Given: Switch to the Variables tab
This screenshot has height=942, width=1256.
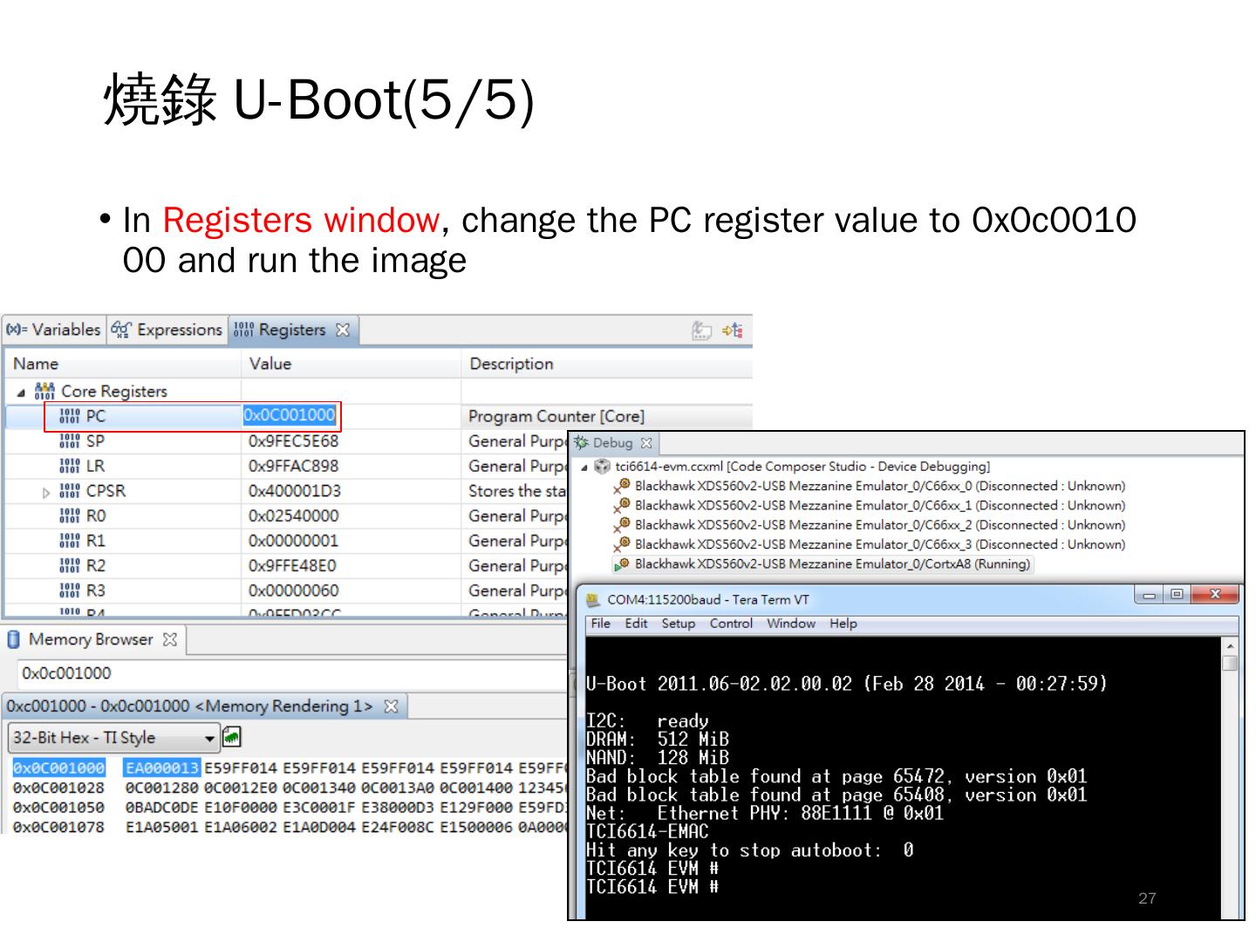Looking at the screenshot, I should [x=54, y=330].
